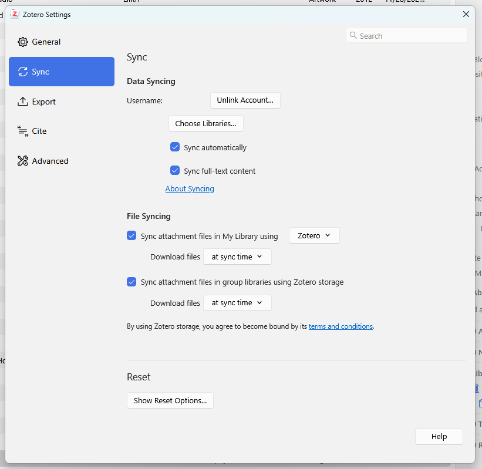Toggle Sync attachment files in My Library
482x469 pixels.
(x=132, y=236)
